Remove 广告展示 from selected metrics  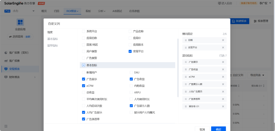[x=223, y=62]
